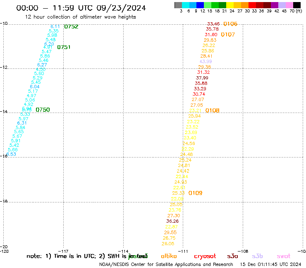Select the 43.99 wave height value

pos(206,61)
